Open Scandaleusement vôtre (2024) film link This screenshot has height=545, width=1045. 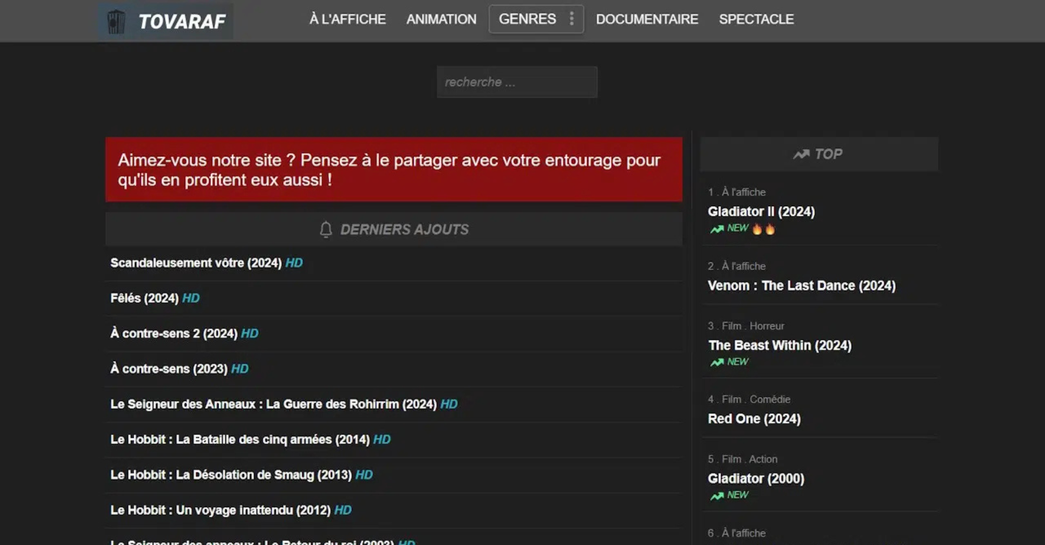195,263
